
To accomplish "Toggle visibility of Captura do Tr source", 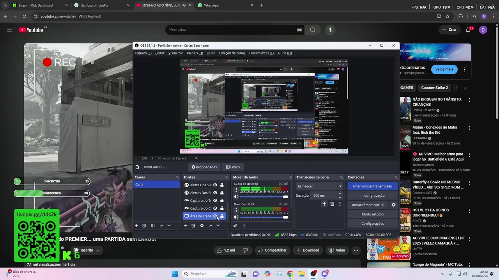I will (215, 201).
